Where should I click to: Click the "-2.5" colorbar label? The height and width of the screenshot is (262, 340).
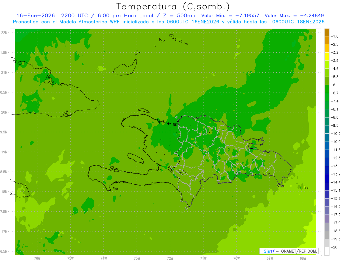[335, 44]
